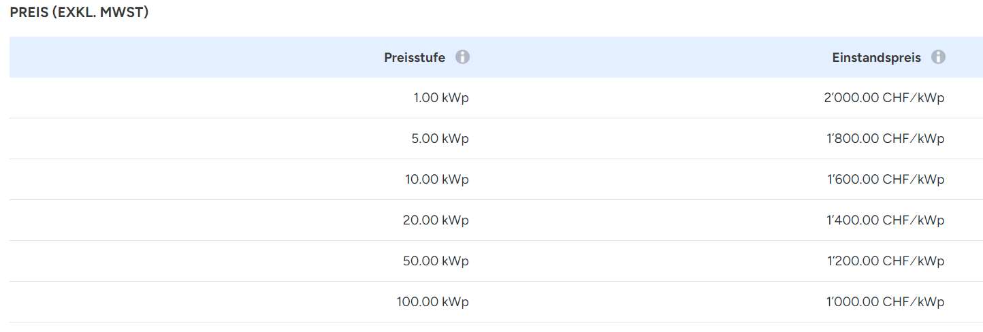Click the blue table header bar

pyautogui.click(x=204, y=57)
